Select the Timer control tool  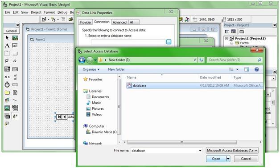click(x=7, y=84)
